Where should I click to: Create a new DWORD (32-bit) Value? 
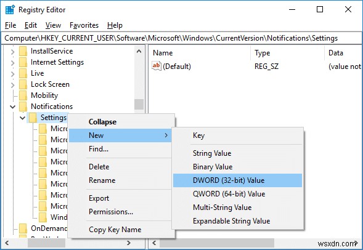(x=237, y=180)
